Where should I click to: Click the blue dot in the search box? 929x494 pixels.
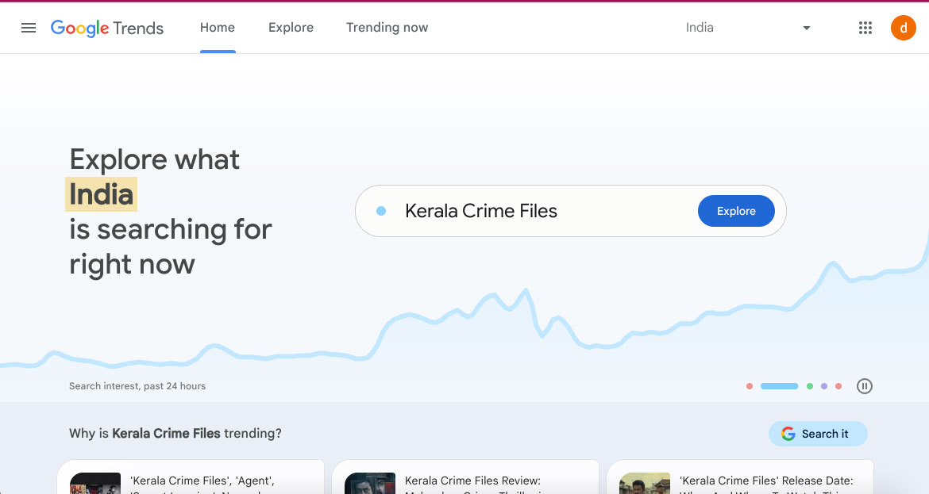point(382,211)
